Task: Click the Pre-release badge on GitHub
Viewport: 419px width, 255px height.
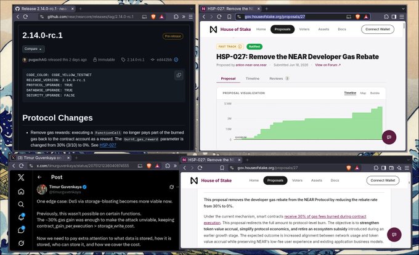Action: pyautogui.click(x=173, y=36)
